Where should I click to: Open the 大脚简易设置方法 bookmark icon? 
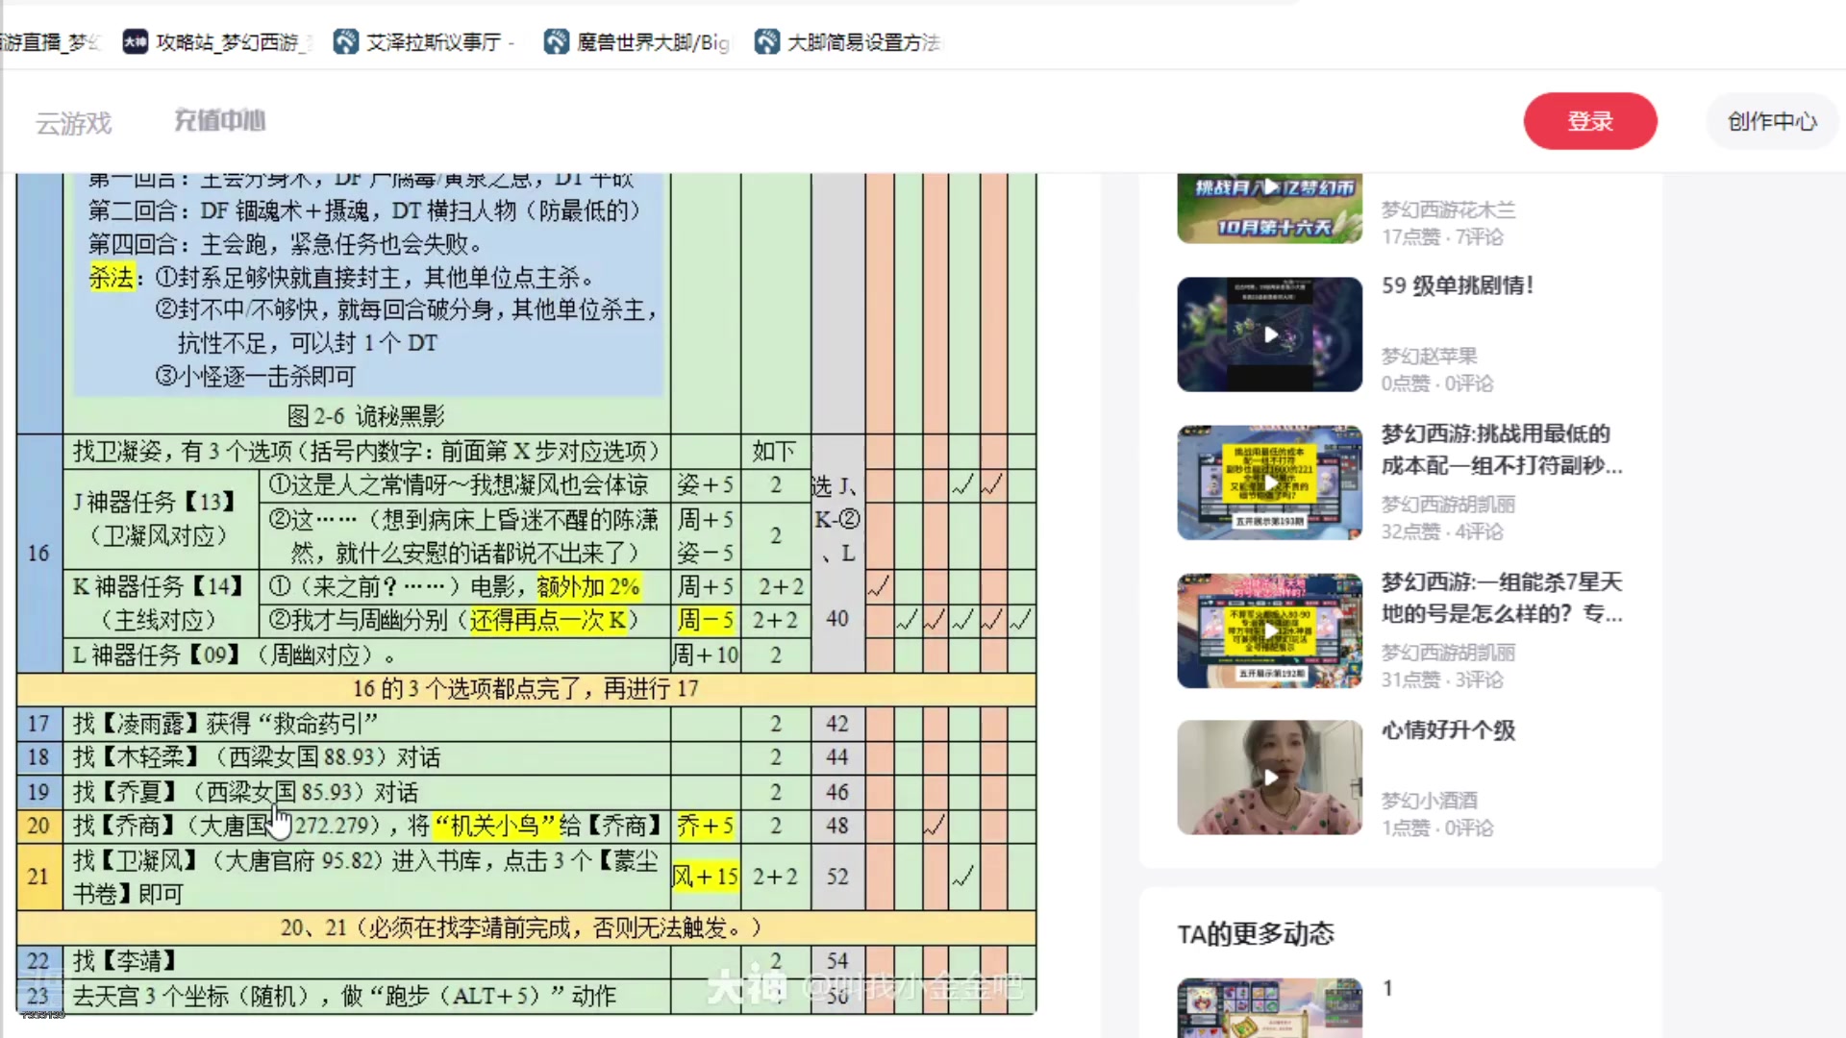click(x=766, y=41)
